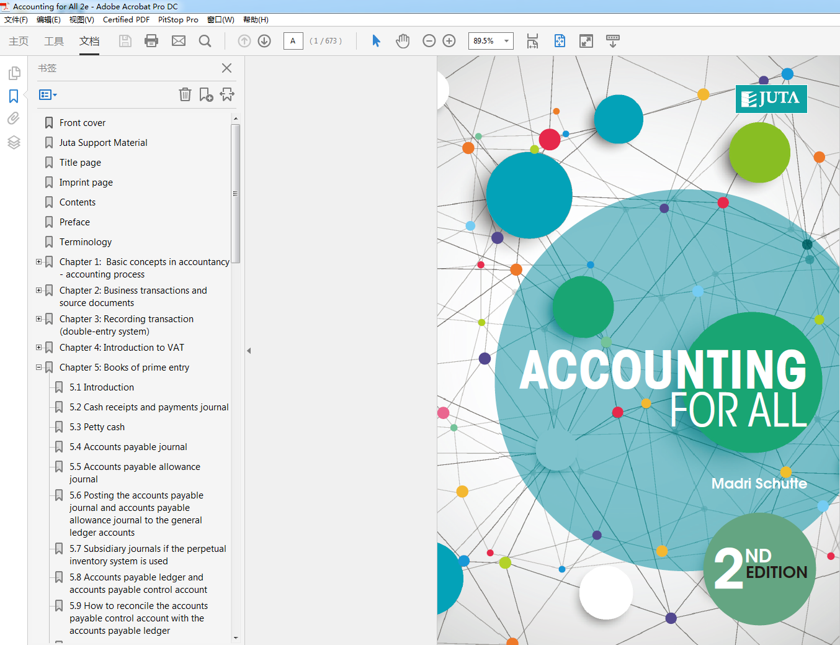Select 5.4 Accounts payable journal bookmark
Image resolution: width=840 pixels, height=645 pixels.
pyautogui.click(x=128, y=447)
